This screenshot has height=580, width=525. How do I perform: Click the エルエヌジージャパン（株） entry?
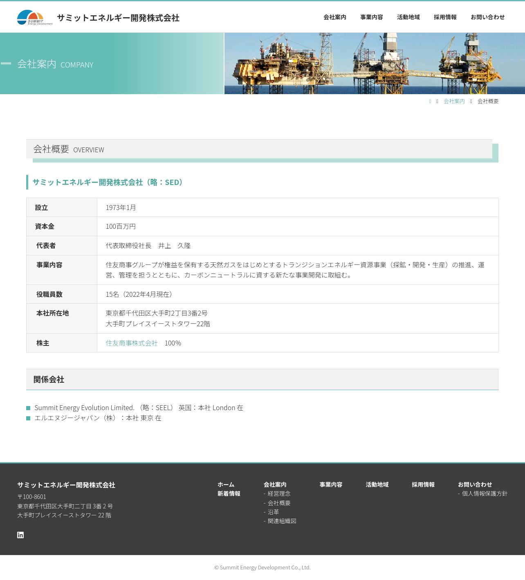coord(98,418)
